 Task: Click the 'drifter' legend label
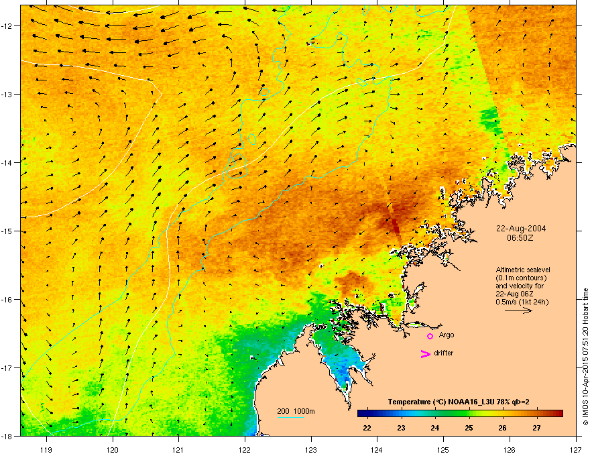[444, 353]
